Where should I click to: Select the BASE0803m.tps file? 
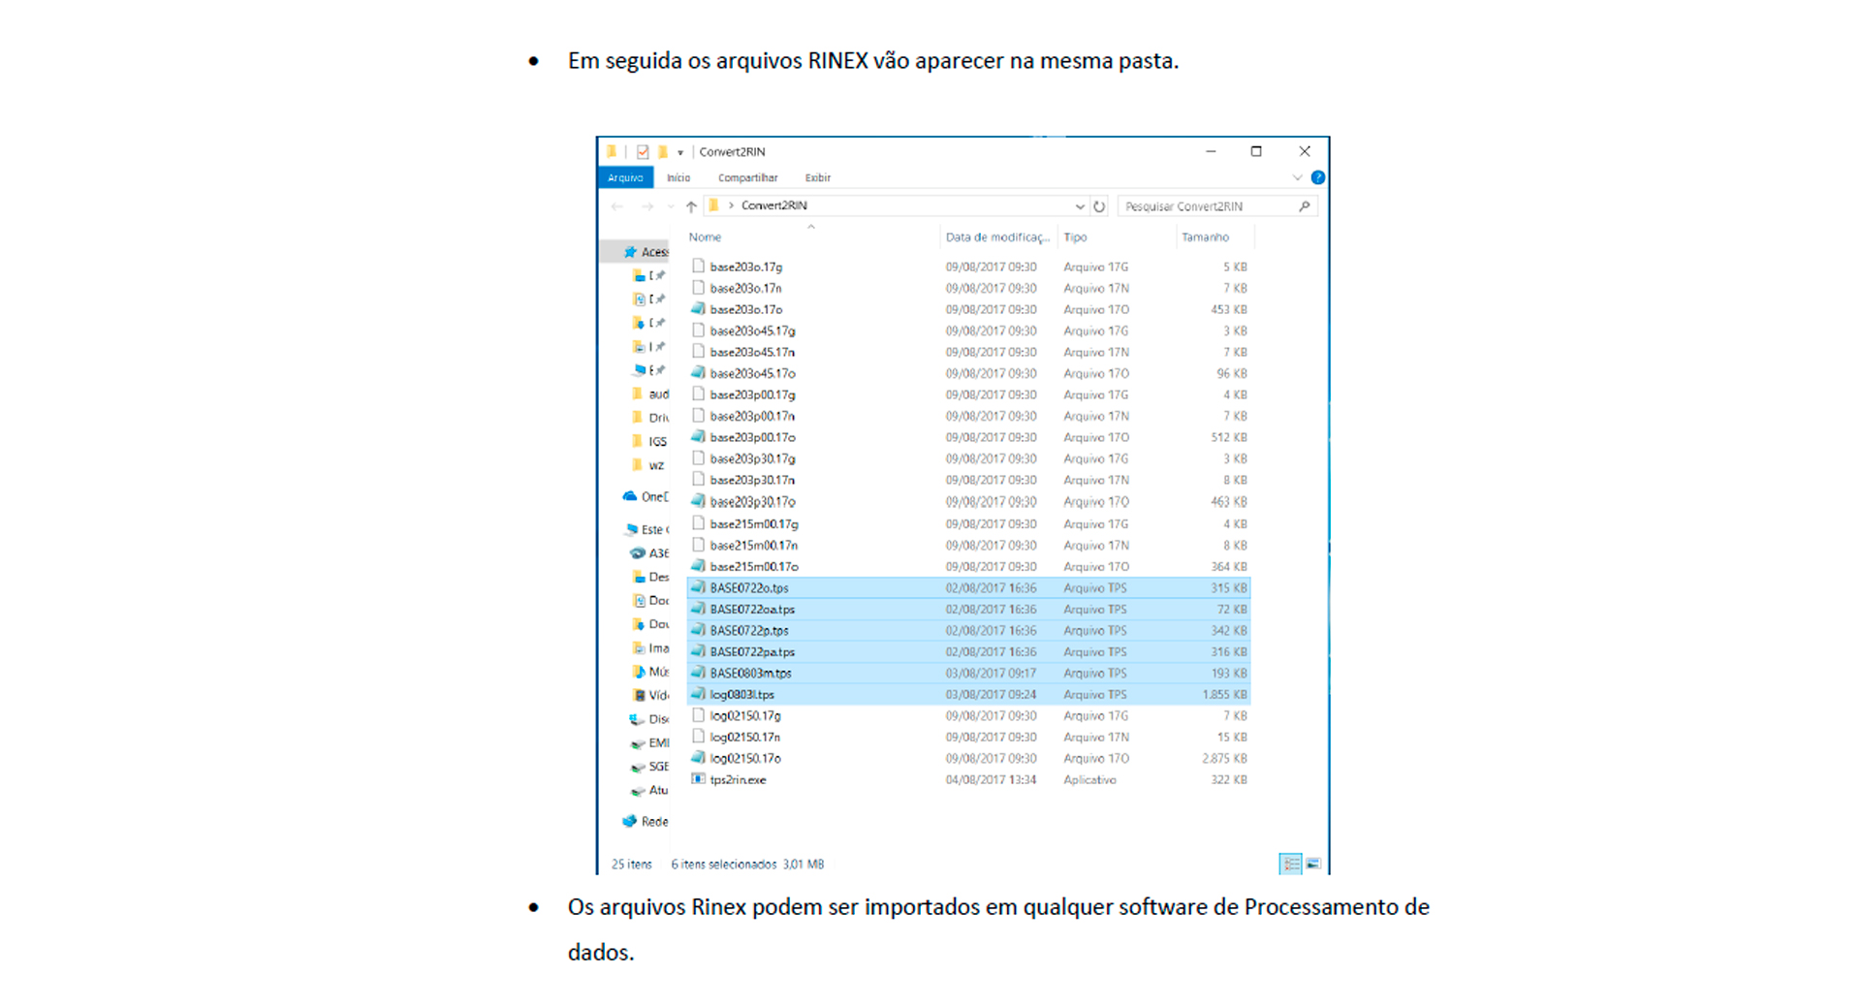(750, 673)
